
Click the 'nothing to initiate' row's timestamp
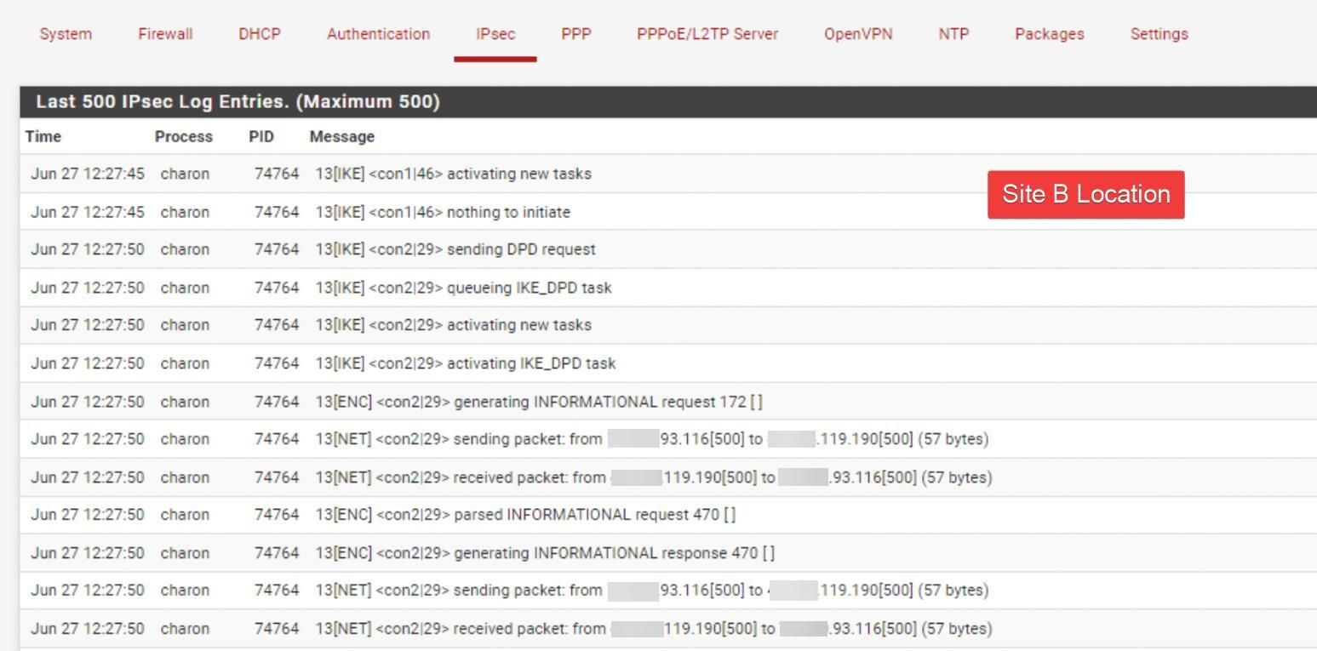pos(88,212)
